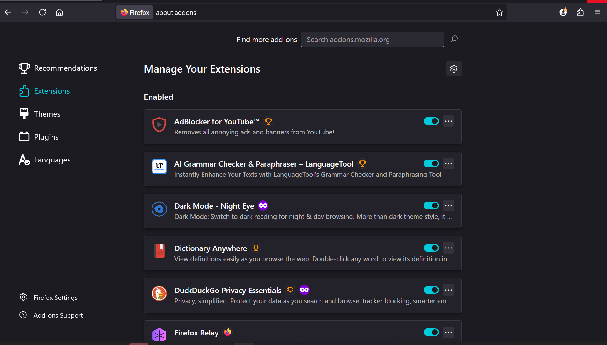Turn off Dark Mode - Night Eye
Screen dimensions: 607x345
(x=431, y=205)
